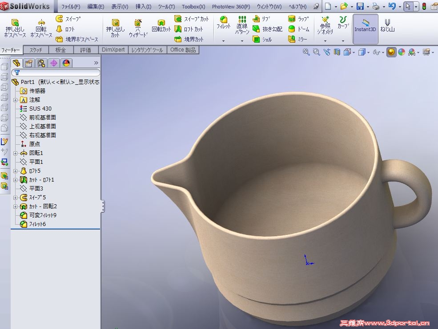Select the フィレット6 feature
This screenshot has width=438, height=329.
coord(37,224)
